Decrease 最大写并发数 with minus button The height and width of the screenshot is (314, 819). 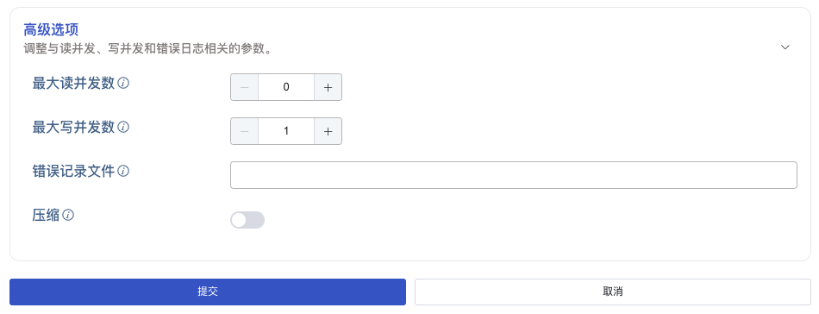coord(245,131)
